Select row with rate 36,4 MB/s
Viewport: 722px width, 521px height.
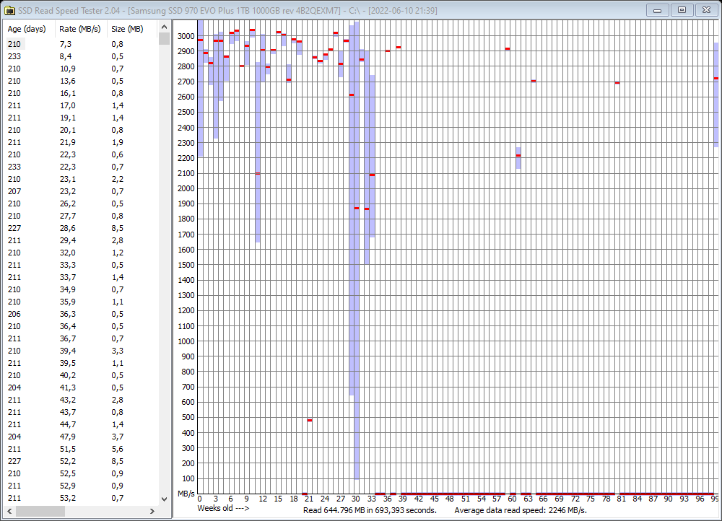pos(81,326)
